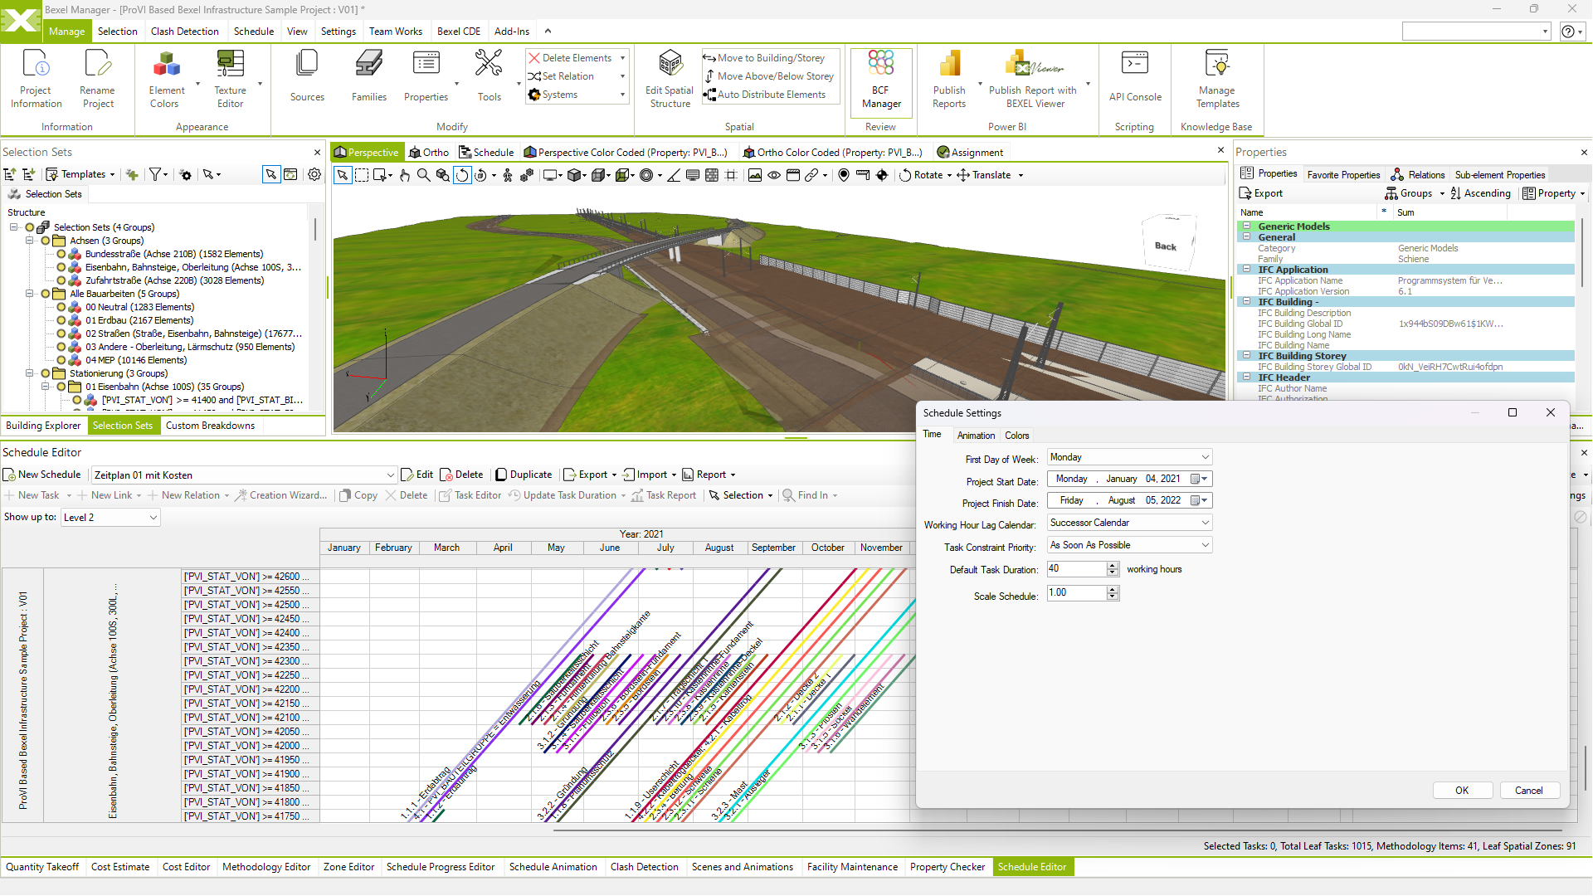Confirm Schedule Settings with OK

[x=1462, y=790]
